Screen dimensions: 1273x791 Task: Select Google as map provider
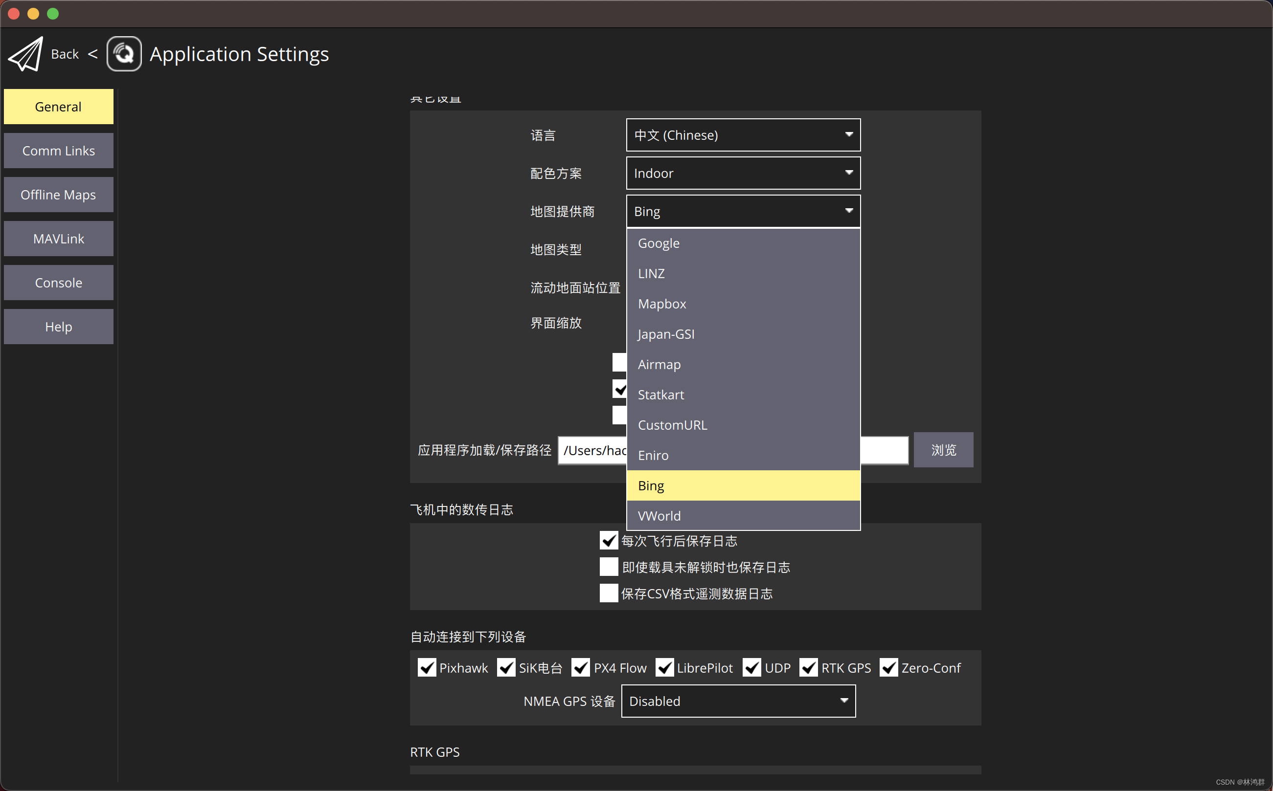[x=743, y=243]
